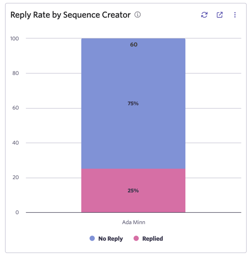Click the 40 y-axis tick label
Viewport: 252px width, 255px height.
pos(16,143)
